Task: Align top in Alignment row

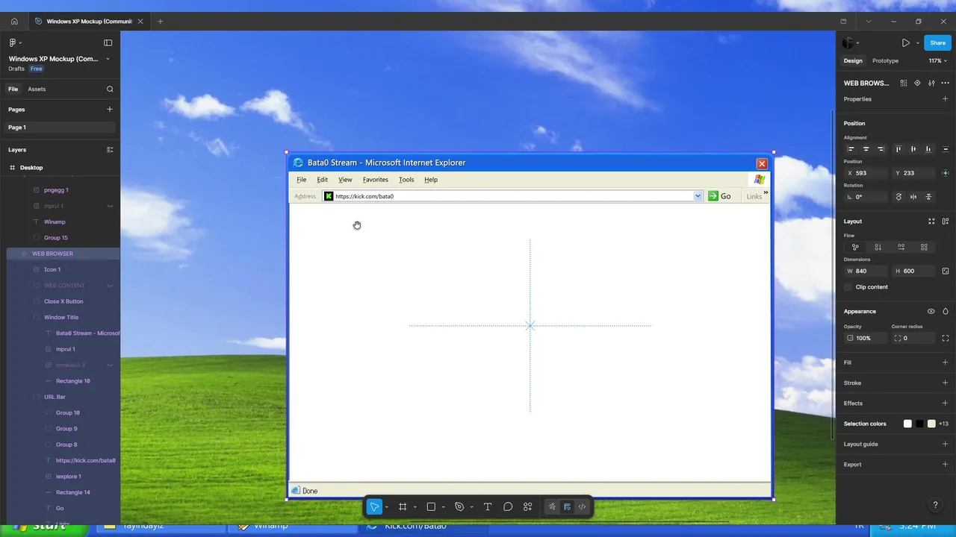Action: 898,149
